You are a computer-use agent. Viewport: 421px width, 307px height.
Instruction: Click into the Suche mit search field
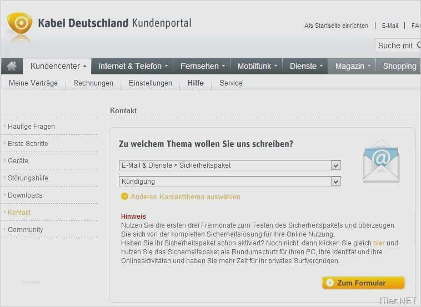[398, 46]
